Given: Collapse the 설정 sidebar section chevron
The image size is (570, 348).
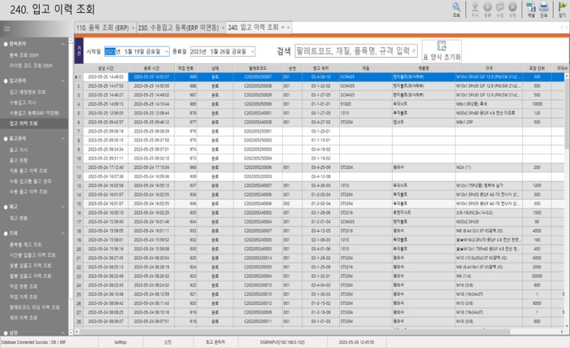Looking at the screenshot, I should (x=63, y=333).
